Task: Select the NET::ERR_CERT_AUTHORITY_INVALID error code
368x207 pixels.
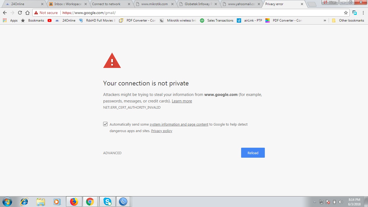Action: 132,107
